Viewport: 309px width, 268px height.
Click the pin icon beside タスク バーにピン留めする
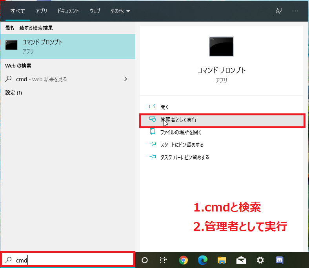pyautogui.click(x=153, y=157)
